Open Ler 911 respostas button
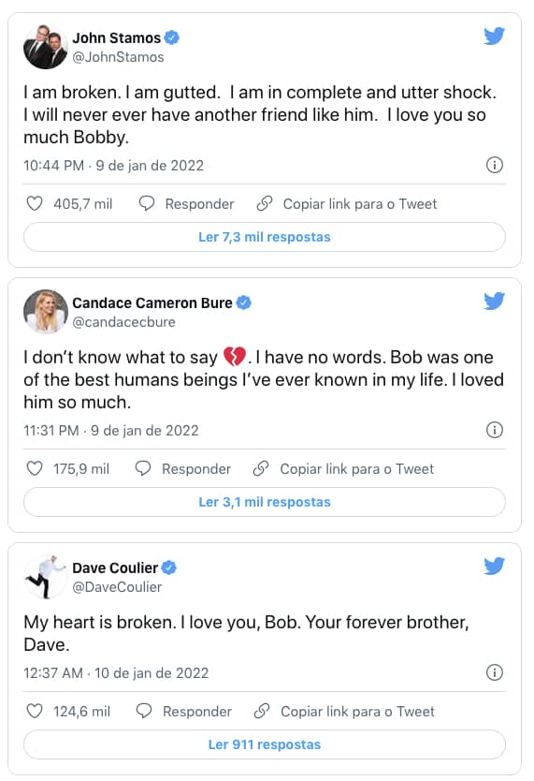This screenshot has height=781, width=534. coord(265,744)
